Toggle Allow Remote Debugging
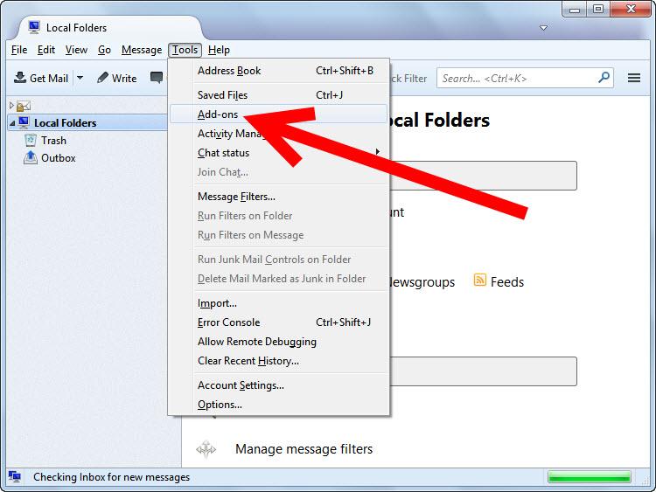The image size is (656, 492). tap(279, 342)
